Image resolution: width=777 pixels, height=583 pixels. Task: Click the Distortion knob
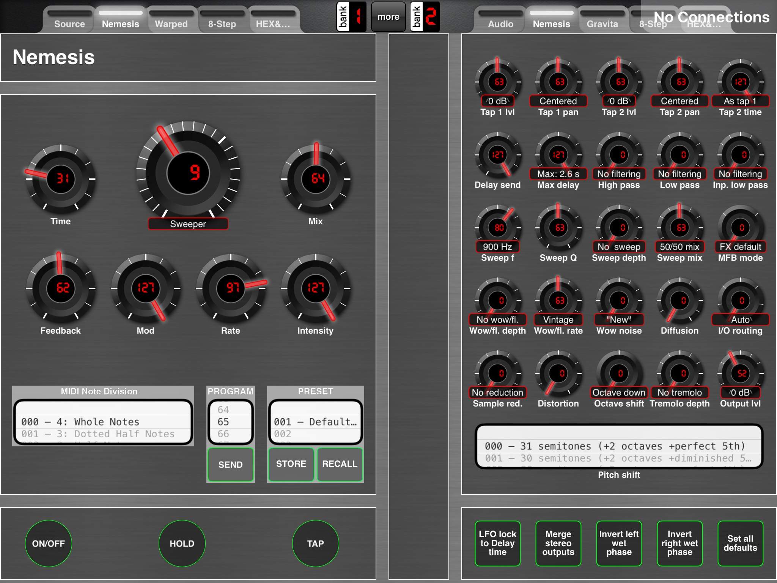coord(558,373)
